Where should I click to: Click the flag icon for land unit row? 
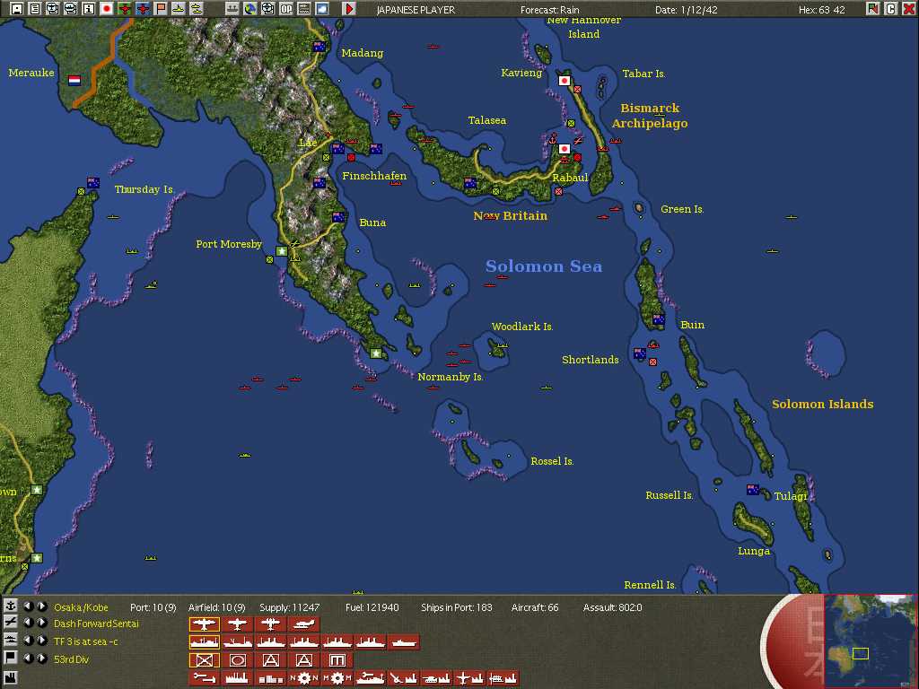pyautogui.click(x=10, y=658)
